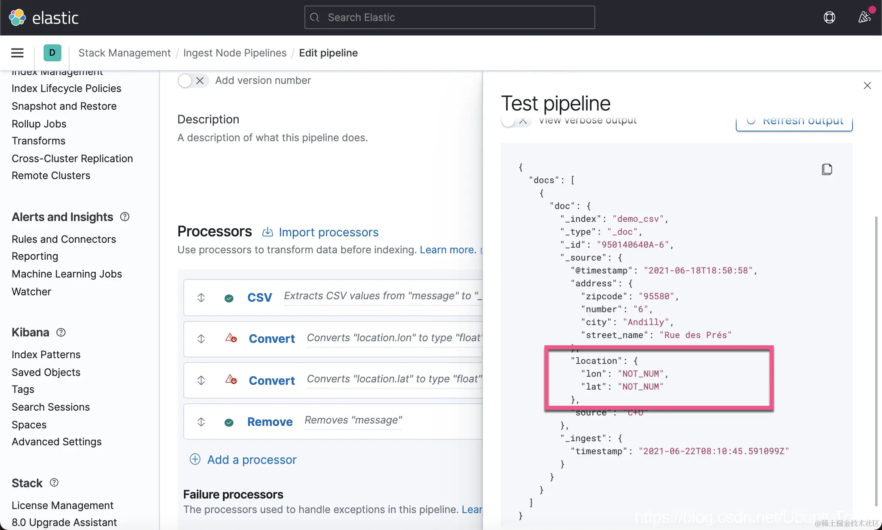Click the Alerts and Insights help icon
Viewport: 882px width, 530px height.
pyautogui.click(x=125, y=217)
